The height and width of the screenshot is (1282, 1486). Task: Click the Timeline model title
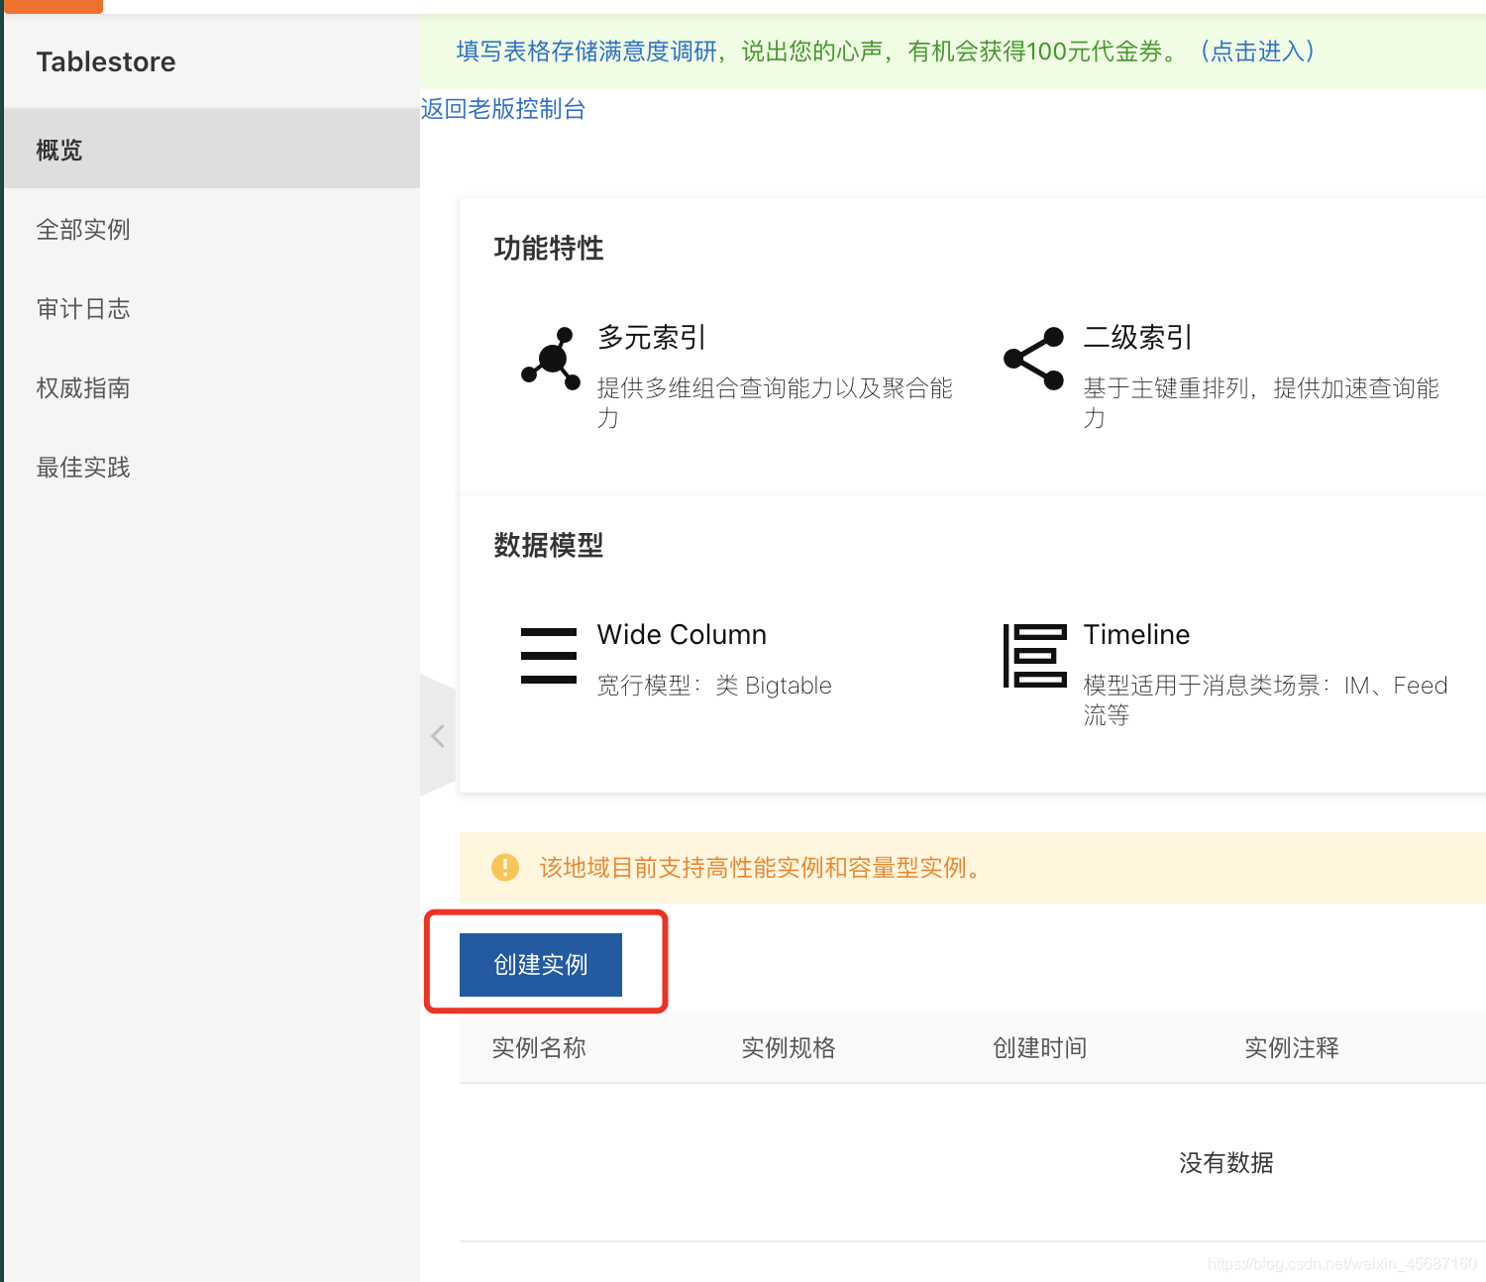[1136, 634]
